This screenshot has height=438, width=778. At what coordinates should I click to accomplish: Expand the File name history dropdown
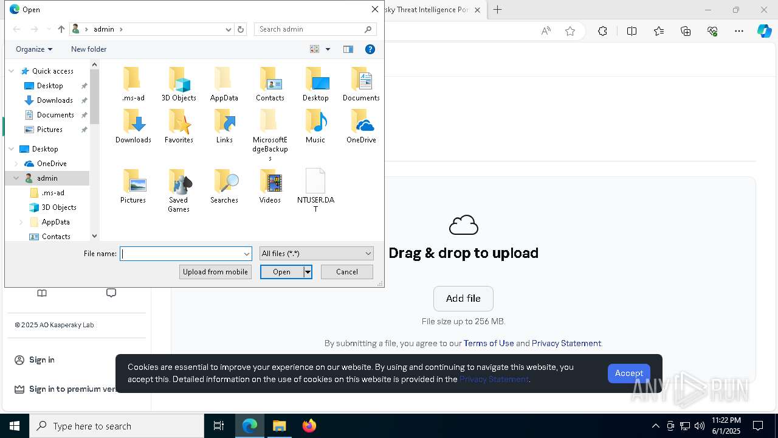coord(247,254)
